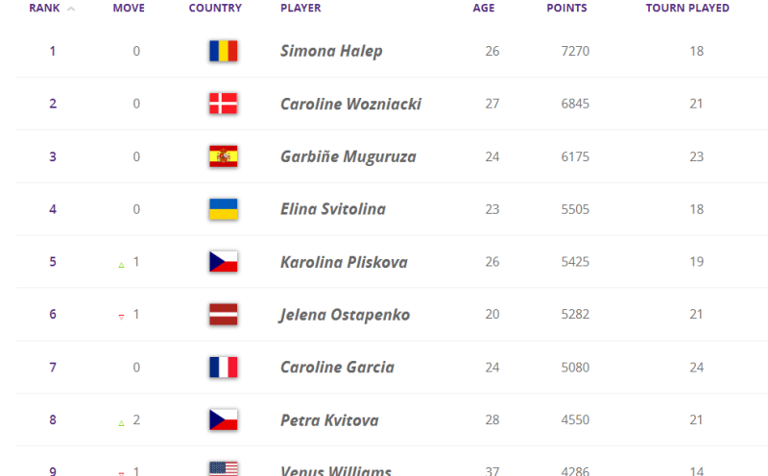The height and width of the screenshot is (476, 768).
Task: Click the red down arrow in Ostapenko's row
Action: coord(121,318)
